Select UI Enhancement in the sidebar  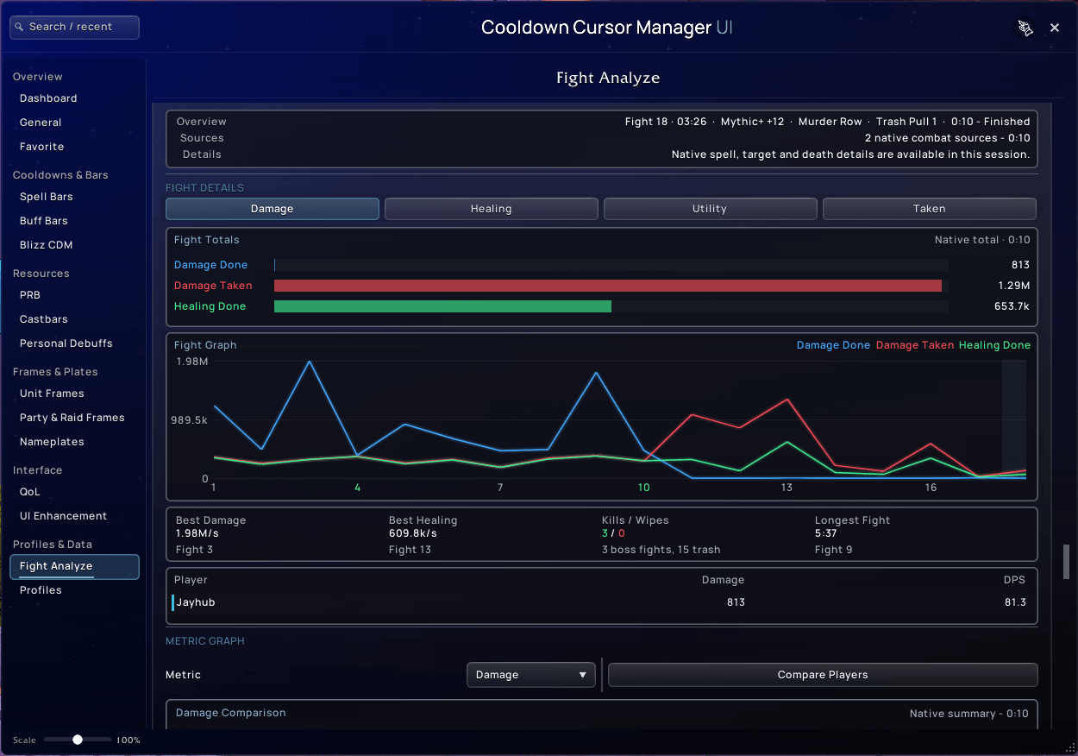pos(63,516)
